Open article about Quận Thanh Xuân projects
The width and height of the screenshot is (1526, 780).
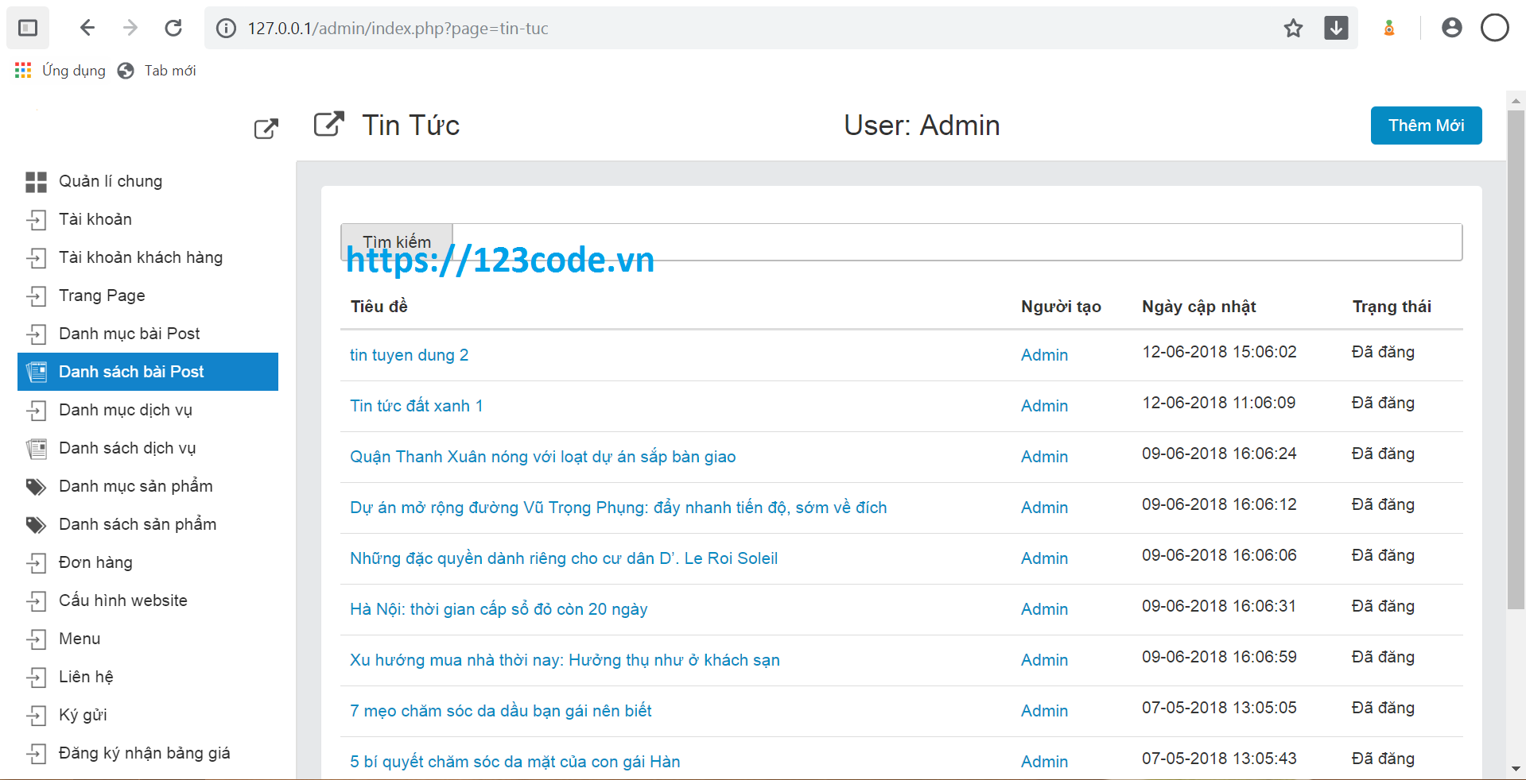point(542,457)
